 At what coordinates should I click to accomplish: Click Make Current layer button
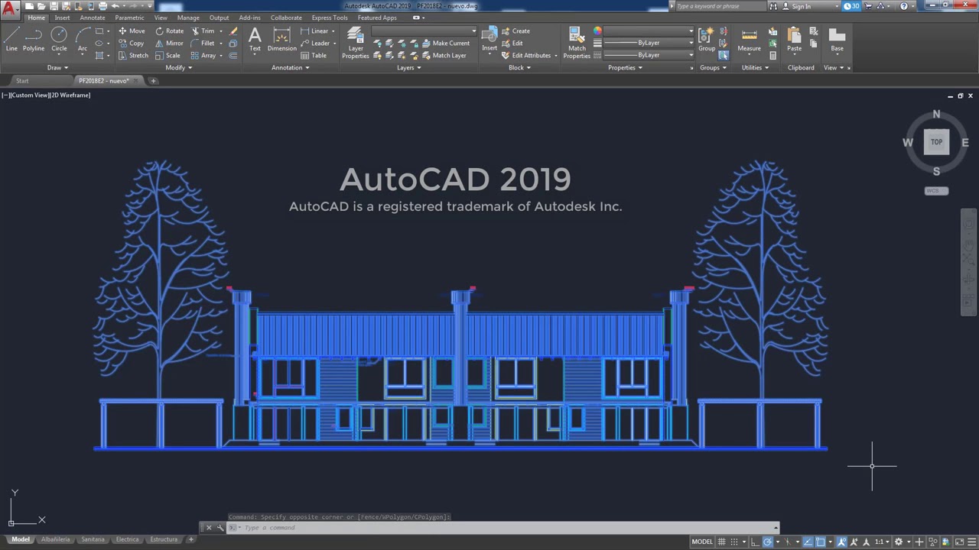click(x=445, y=44)
